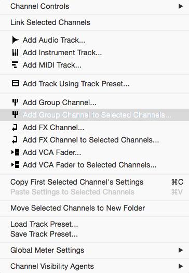The height and width of the screenshot is (273, 189).
Task: Click the Add VCA Fader icon
Action: 15,152
